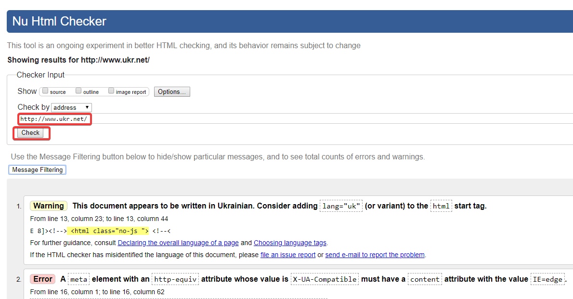The height and width of the screenshot is (299, 573).
Task: Click the Nu Html Checker header title
Action: (x=59, y=21)
